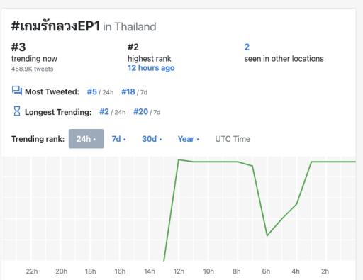The width and height of the screenshot is (363, 280).
Task: Switch trending rank to 30d
Action: pos(152,139)
